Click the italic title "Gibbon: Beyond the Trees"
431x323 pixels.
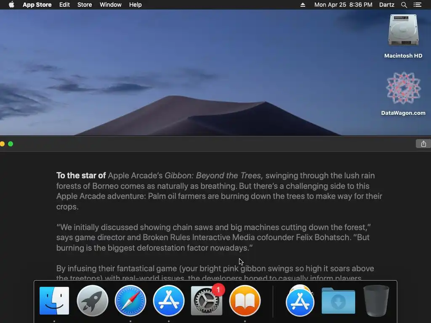pos(213,175)
